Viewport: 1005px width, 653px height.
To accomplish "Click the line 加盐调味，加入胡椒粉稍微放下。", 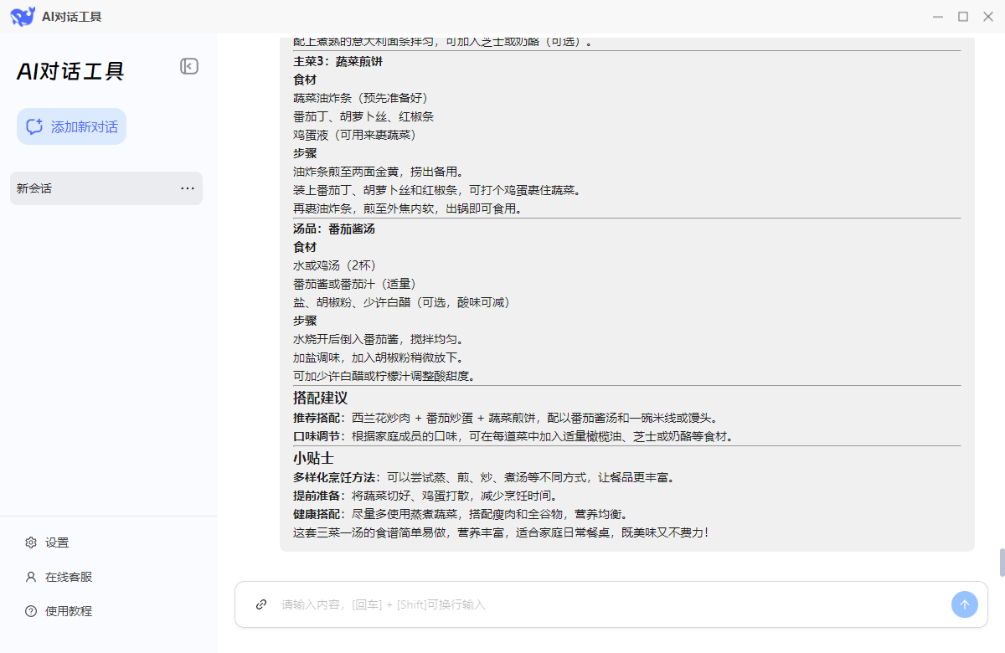I will coord(379,357).
